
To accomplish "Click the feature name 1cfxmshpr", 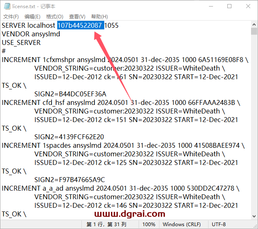I will 59,60.
